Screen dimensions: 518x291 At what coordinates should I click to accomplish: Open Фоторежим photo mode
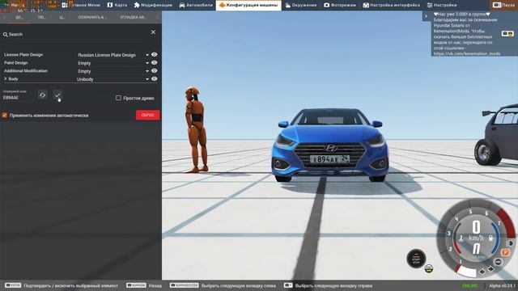[340, 5]
